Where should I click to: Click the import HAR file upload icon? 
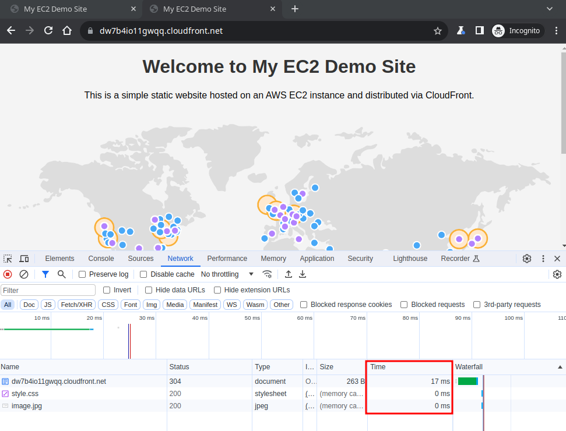coord(289,274)
